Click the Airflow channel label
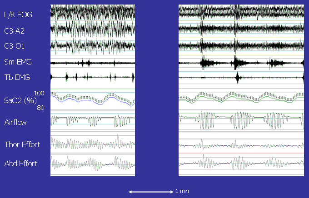The image size is (309, 198). click(x=16, y=122)
